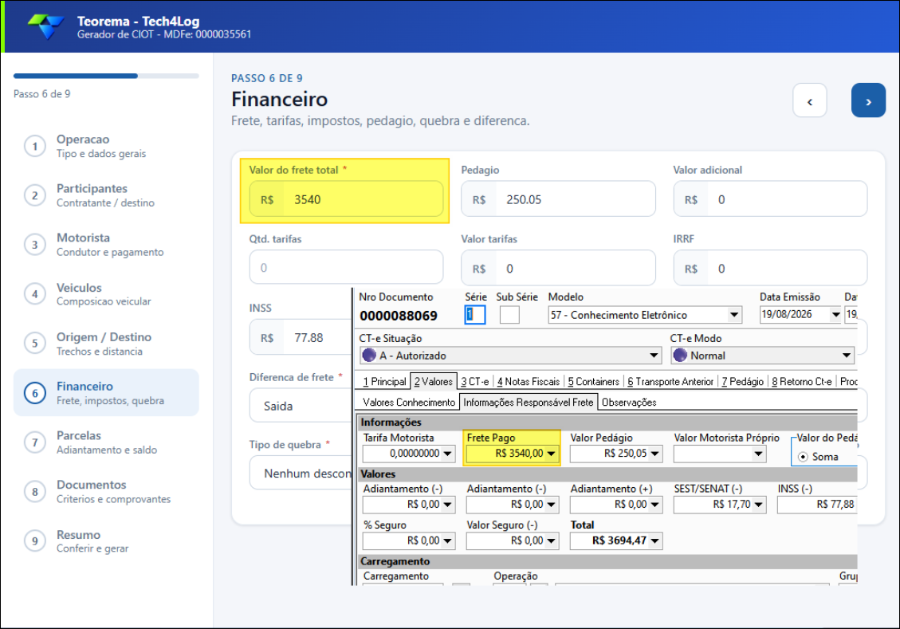The height and width of the screenshot is (629, 900).
Task: Select the Soma radio button
Action: coord(803,457)
